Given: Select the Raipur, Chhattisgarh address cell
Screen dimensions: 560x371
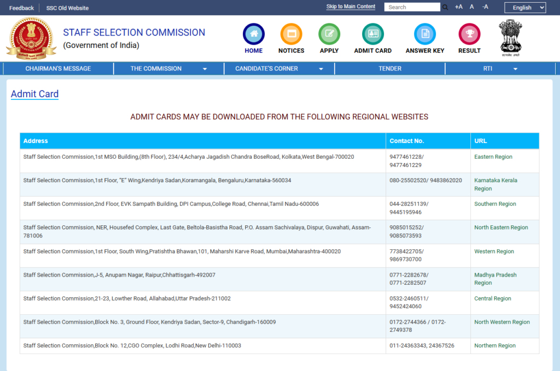Looking at the screenshot, I should click(203, 279).
